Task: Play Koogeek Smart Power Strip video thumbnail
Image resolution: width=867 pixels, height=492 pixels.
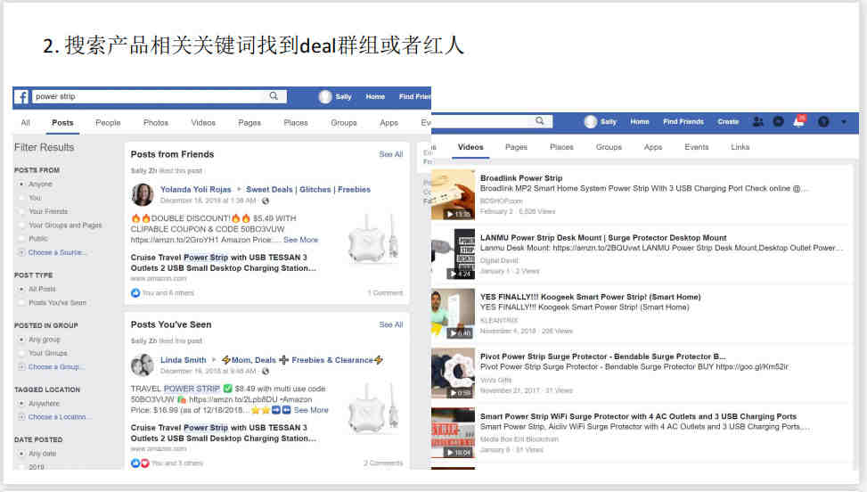Action: tap(453, 314)
